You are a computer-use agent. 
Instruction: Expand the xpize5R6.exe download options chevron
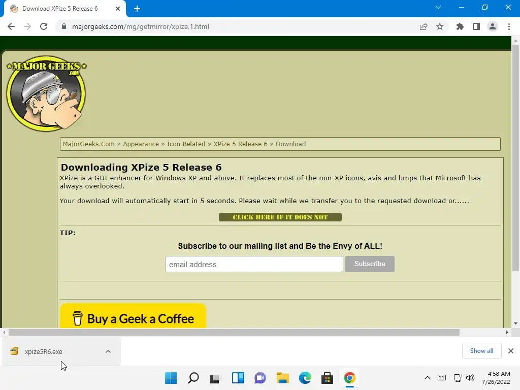(108, 351)
